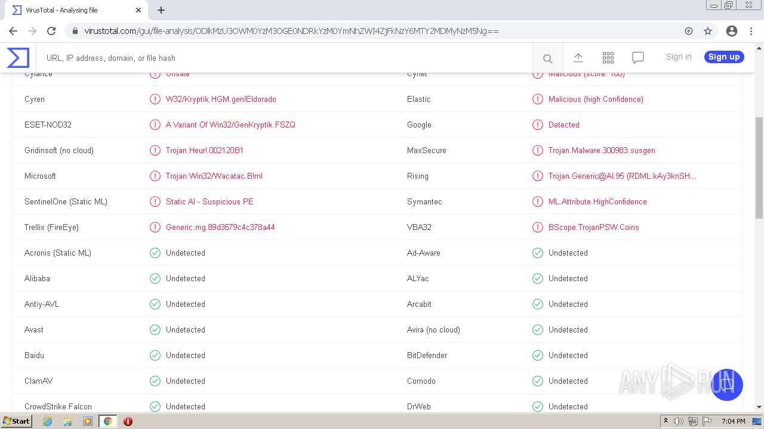Image resolution: width=764 pixels, height=429 pixels.
Task: Click the Detected result for Google
Action: [x=564, y=125]
